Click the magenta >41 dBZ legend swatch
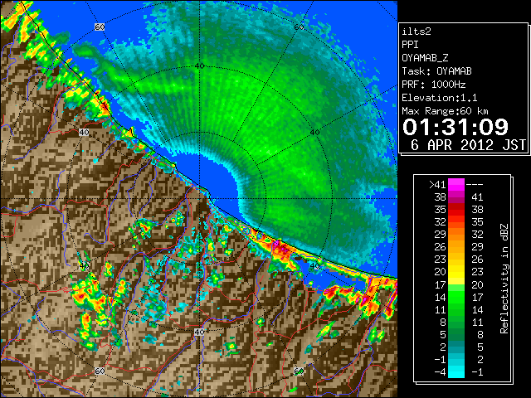 pyautogui.click(x=456, y=185)
